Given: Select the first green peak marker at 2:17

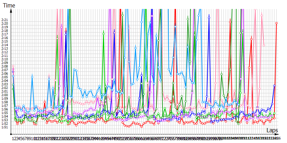Looking at the screenshot, I should (x=104, y=34).
